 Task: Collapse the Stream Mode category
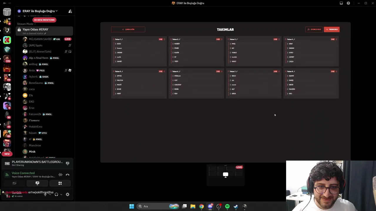[26, 24]
